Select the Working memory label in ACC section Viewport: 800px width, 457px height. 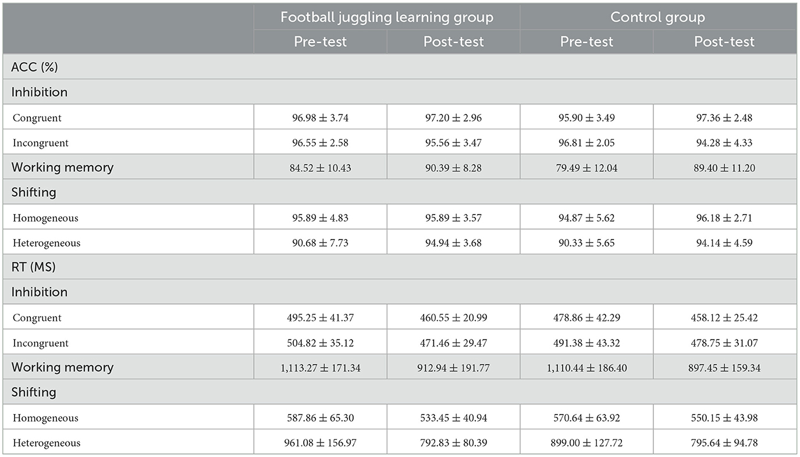coord(62,167)
